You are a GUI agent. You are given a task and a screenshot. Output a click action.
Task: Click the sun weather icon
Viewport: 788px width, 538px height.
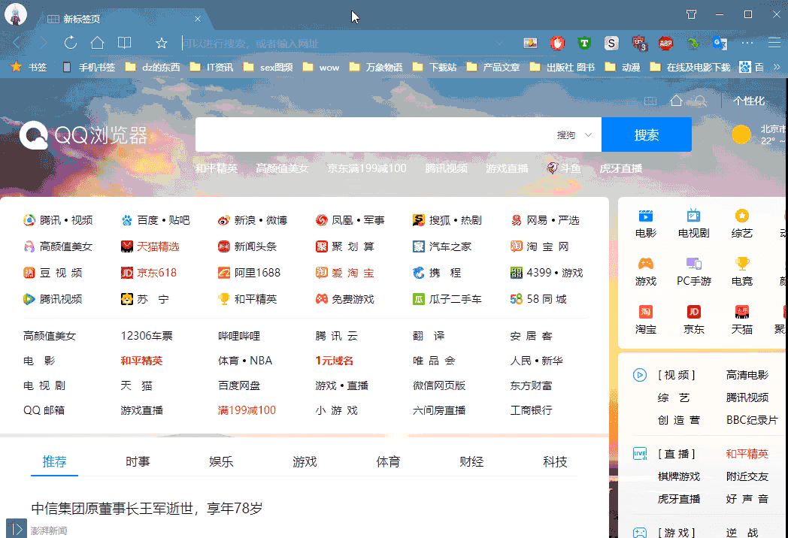pyautogui.click(x=741, y=134)
